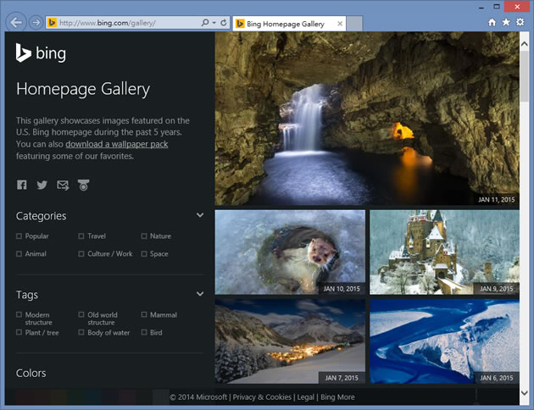Select the Bing Homepage Gallery tab
The image size is (534, 410).
pos(285,24)
